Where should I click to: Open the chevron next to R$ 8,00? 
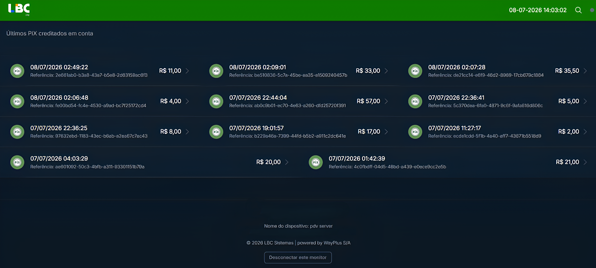click(187, 132)
